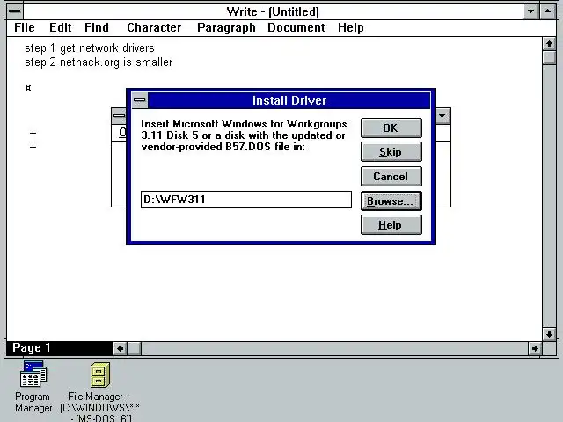Open the Help menu in Write
The image size is (563, 422).
[350, 27]
